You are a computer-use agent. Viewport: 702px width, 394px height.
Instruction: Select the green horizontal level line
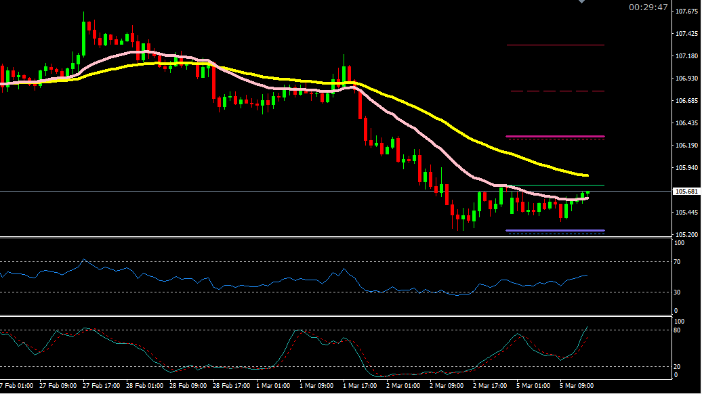coord(556,185)
